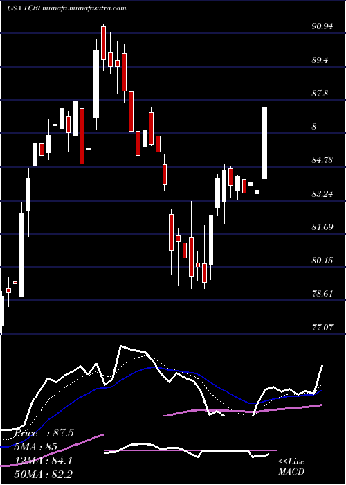The width and height of the screenshot is (346, 485).
Task: Click the 89.4 price axis label
Action: click(x=320, y=60)
